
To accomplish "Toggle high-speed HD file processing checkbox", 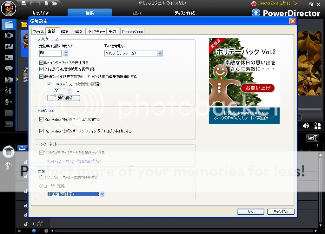I will coord(41,77).
